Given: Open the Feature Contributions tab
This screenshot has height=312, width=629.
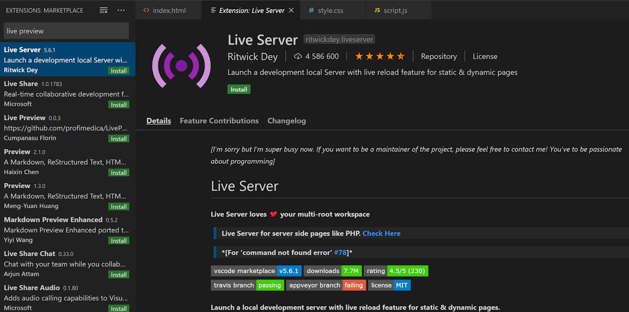Looking at the screenshot, I should coord(219,121).
